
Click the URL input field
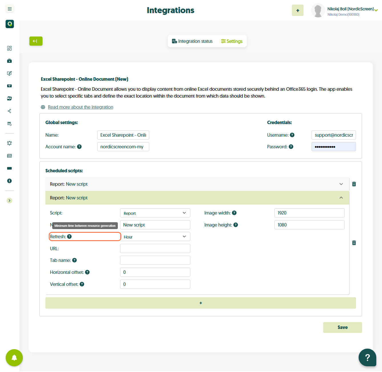click(155, 248)
